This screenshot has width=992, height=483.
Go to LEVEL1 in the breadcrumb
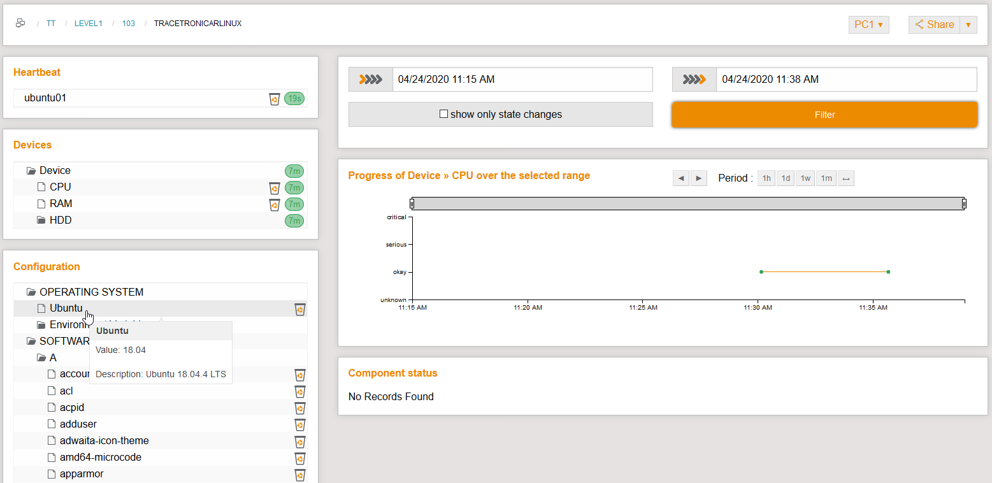click(x=88, y=24)
